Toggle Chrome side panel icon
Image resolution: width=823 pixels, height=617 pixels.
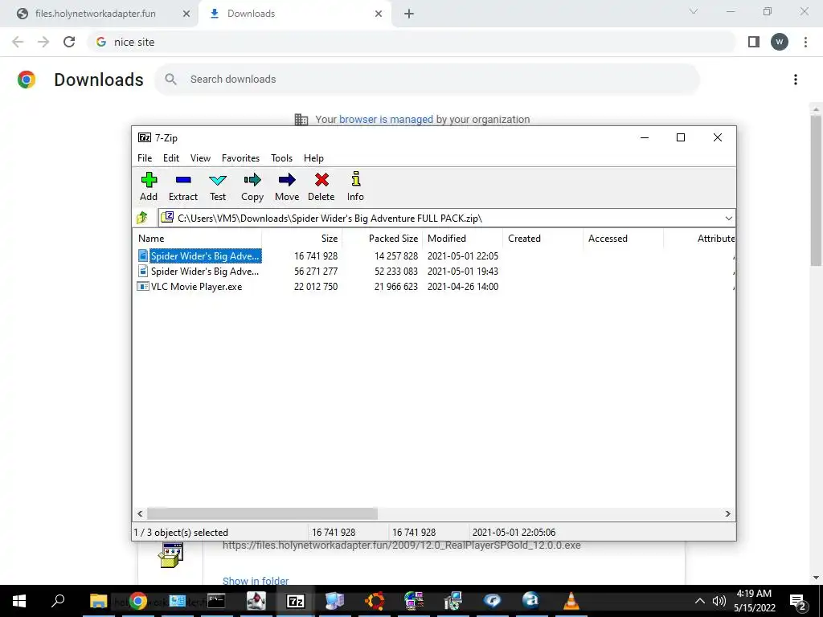point(754,42)
